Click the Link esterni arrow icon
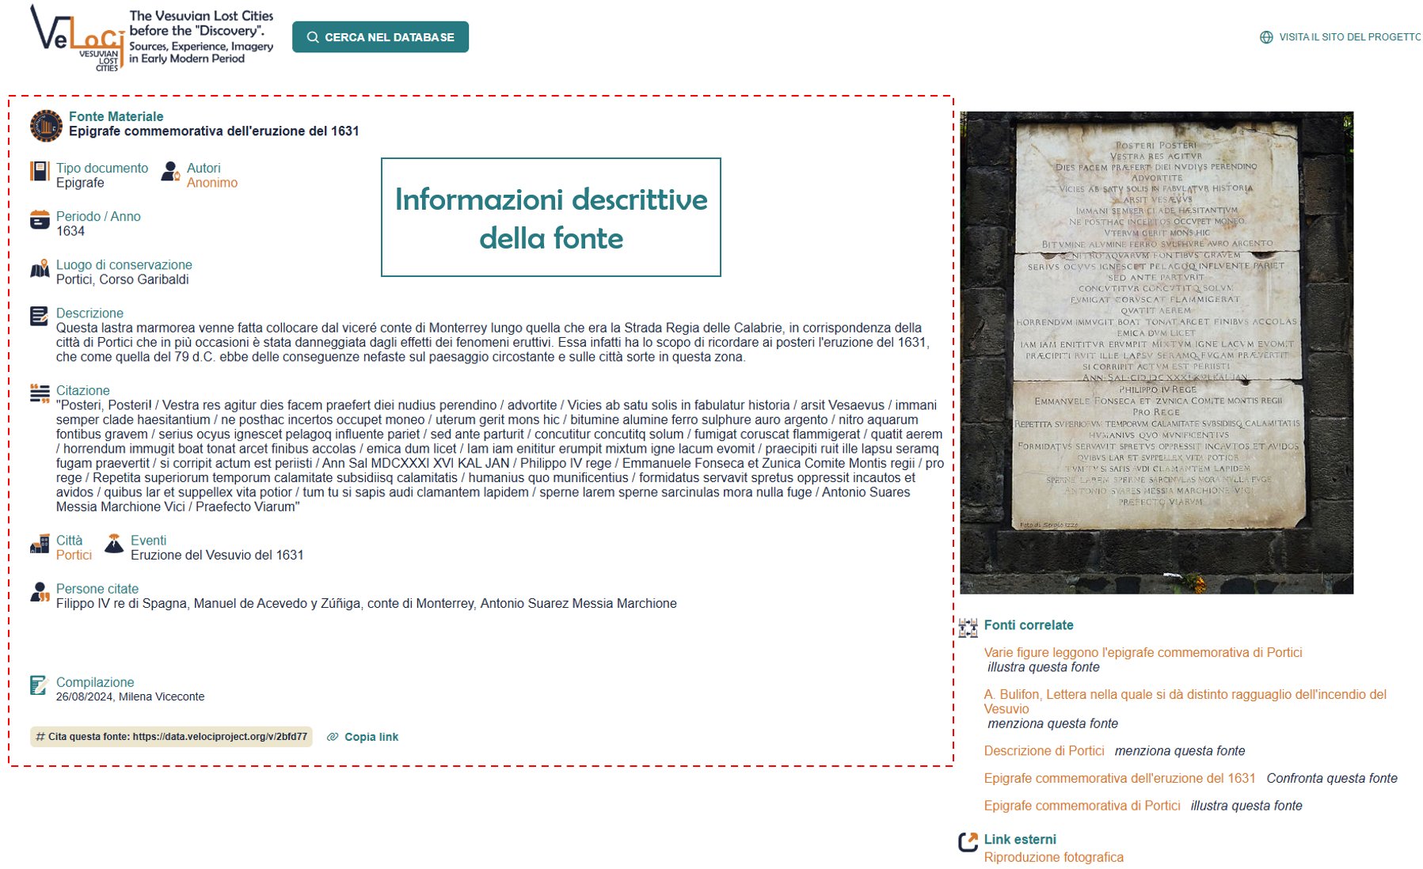 tap(968, 842)
